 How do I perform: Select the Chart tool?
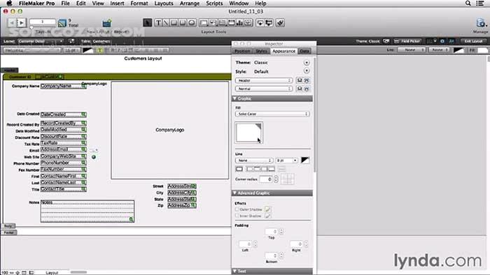coord(239,23)
